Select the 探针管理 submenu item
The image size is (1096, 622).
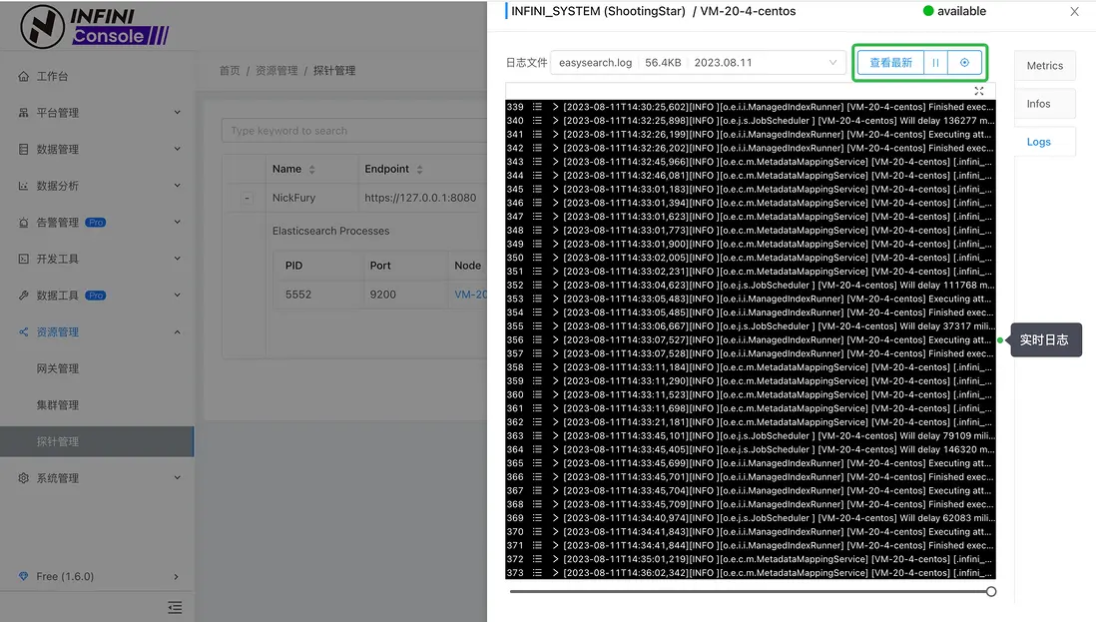coord(97,441)
